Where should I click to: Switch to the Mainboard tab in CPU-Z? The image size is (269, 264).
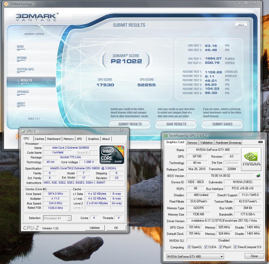(x=54, y=139)
